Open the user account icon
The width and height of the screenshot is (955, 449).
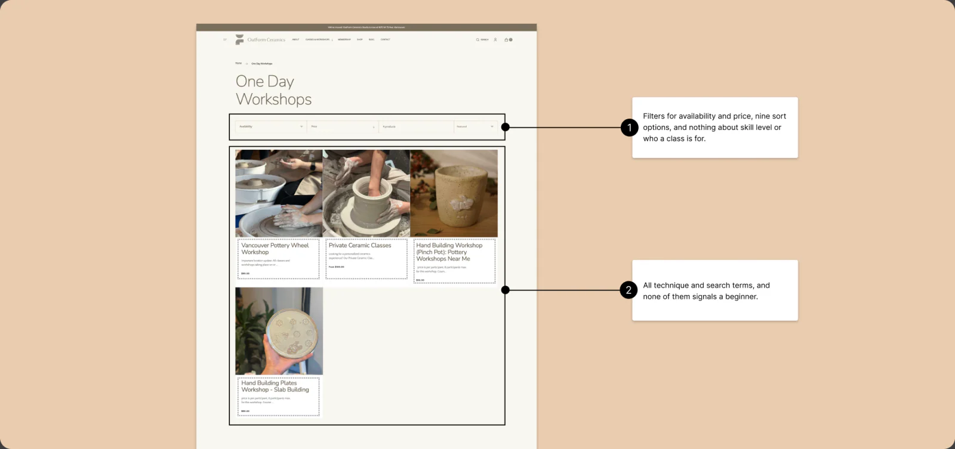tap(495, 40)
